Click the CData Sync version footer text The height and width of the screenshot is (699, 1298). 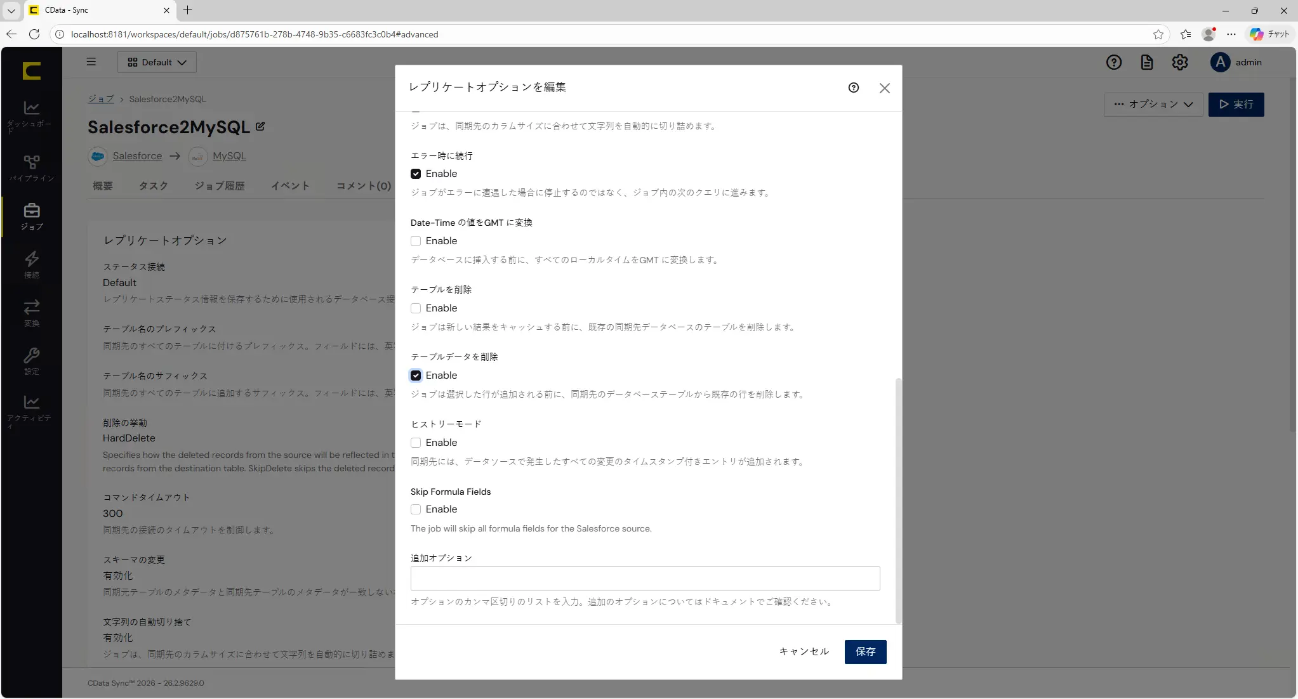(x=146, y=683)
